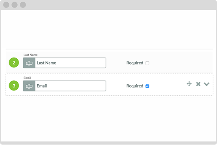Click the text-field icon beside Last Name input

[x=29, y=63]
